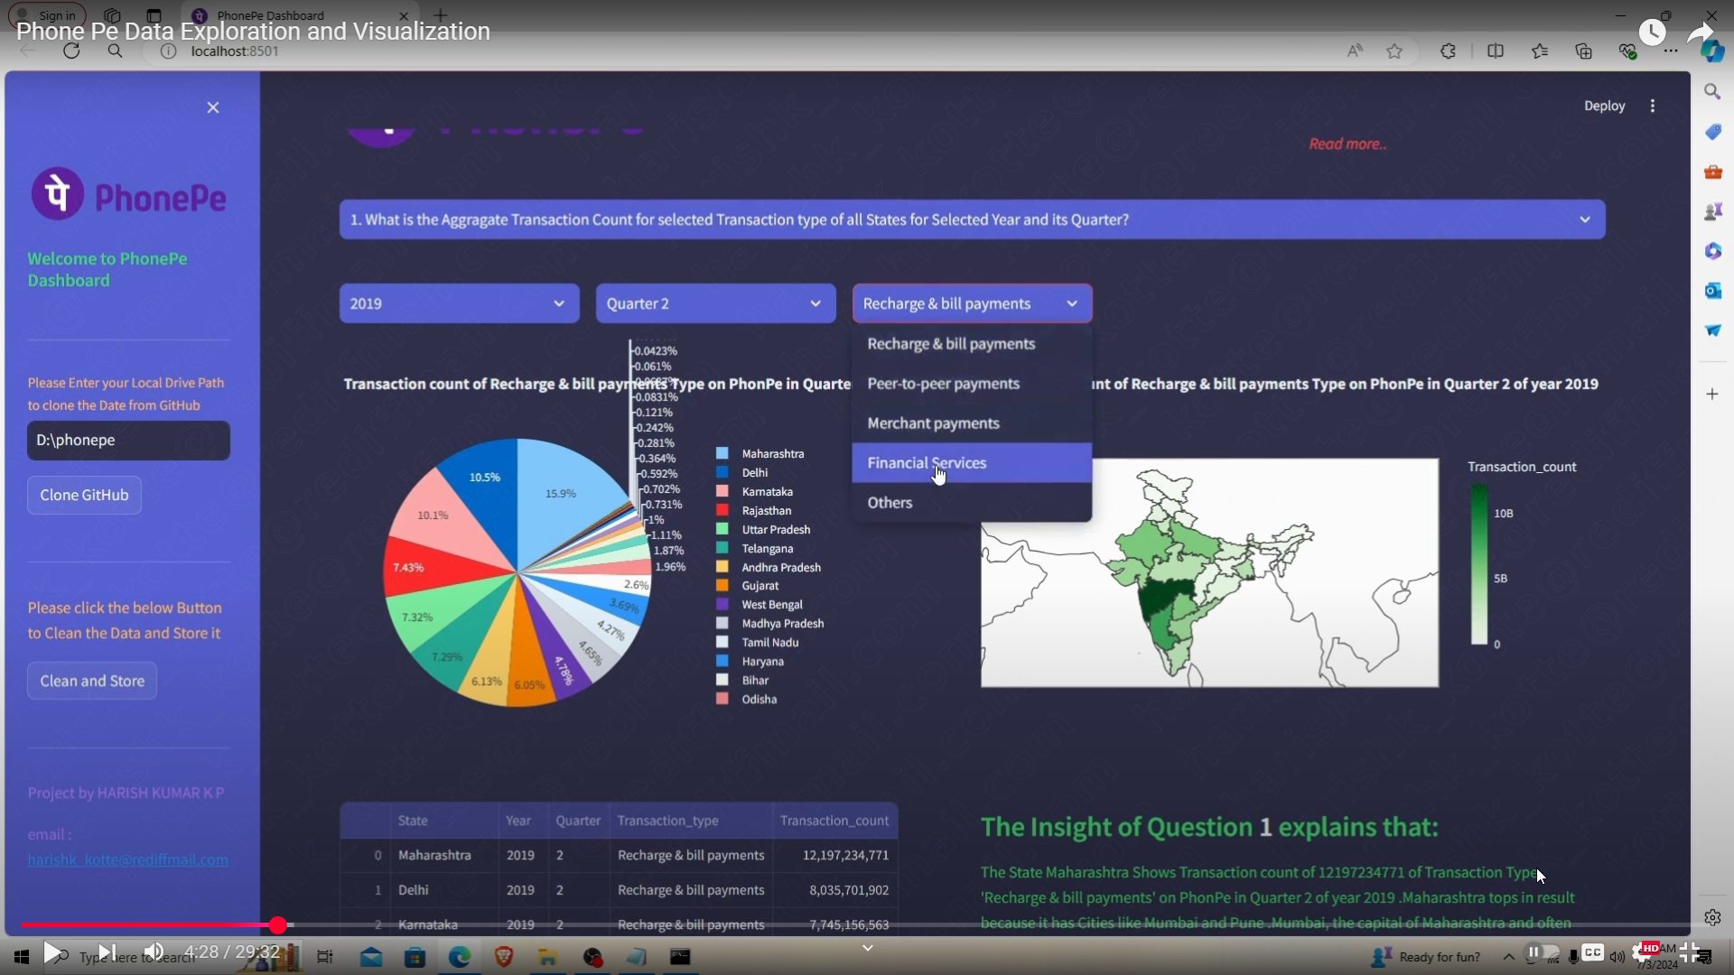1734x975 pixels.
Task: Open the Games icon in Edge sidebar
Action: tap(1713, 211)
